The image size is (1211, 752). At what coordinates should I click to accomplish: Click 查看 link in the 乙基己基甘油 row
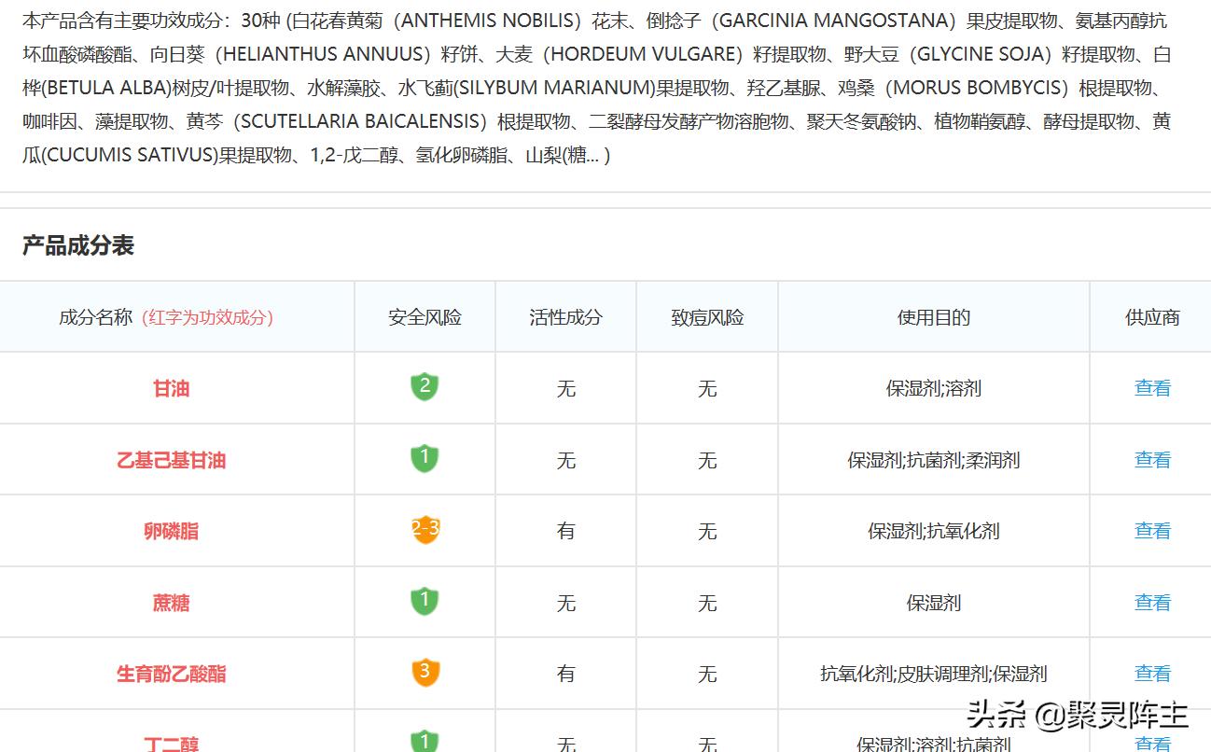point(1151,459)
